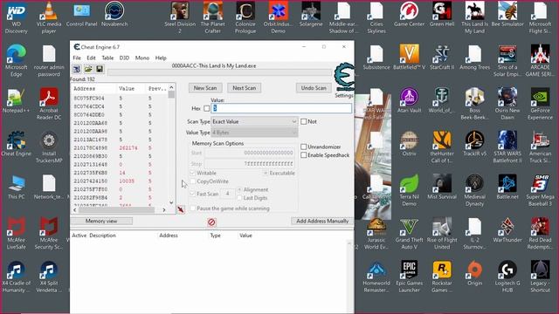Open Bee Simulator desktop icon
The width and height of the screenshot is (559, 314).
click(x=507, y=14)
